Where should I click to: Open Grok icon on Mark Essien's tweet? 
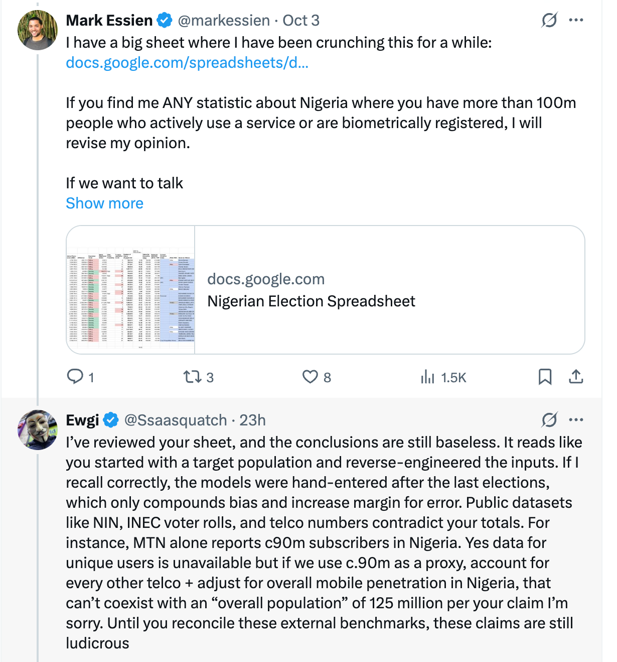pyautogui.click(x=549, y=20)
